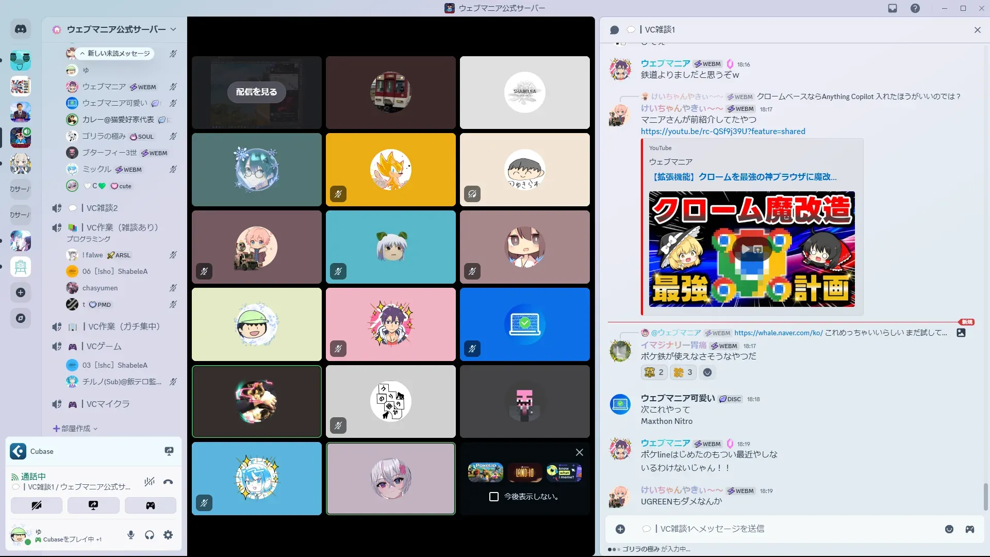Deafen audio with the headphones icon
This screenshot has width=990, height=557.
point(150,535)
